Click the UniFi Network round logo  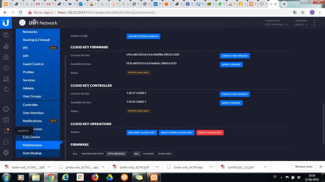(x=22, y=22)
